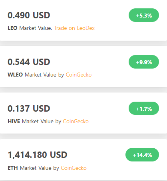Select the bold HIVE ticker label
Image resolution: width=167 pixels, height=181 pixels.
14,121
